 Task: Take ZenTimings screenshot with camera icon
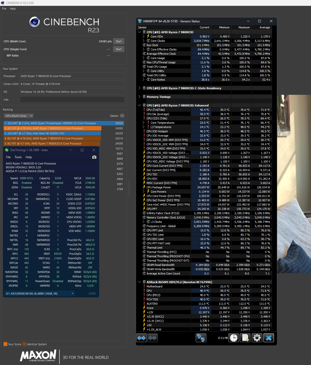point(94,157)
